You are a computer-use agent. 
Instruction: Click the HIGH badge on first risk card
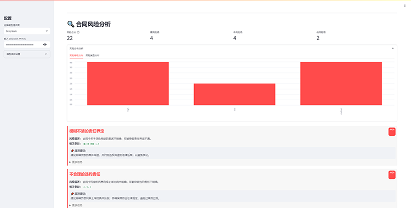[392, 131]
